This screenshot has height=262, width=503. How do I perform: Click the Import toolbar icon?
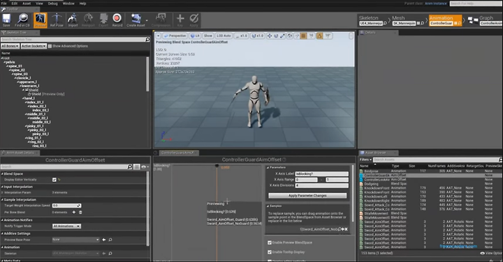[73, 20]
